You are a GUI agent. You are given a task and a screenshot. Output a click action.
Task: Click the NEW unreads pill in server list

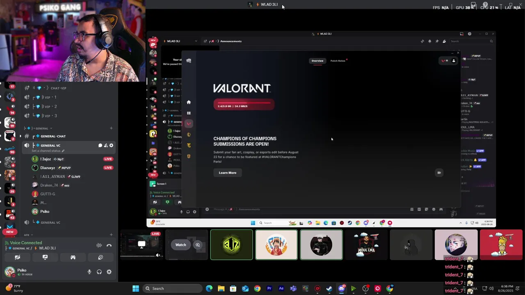tap(10, 231)
